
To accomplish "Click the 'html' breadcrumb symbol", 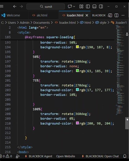I will click(88, 23).
